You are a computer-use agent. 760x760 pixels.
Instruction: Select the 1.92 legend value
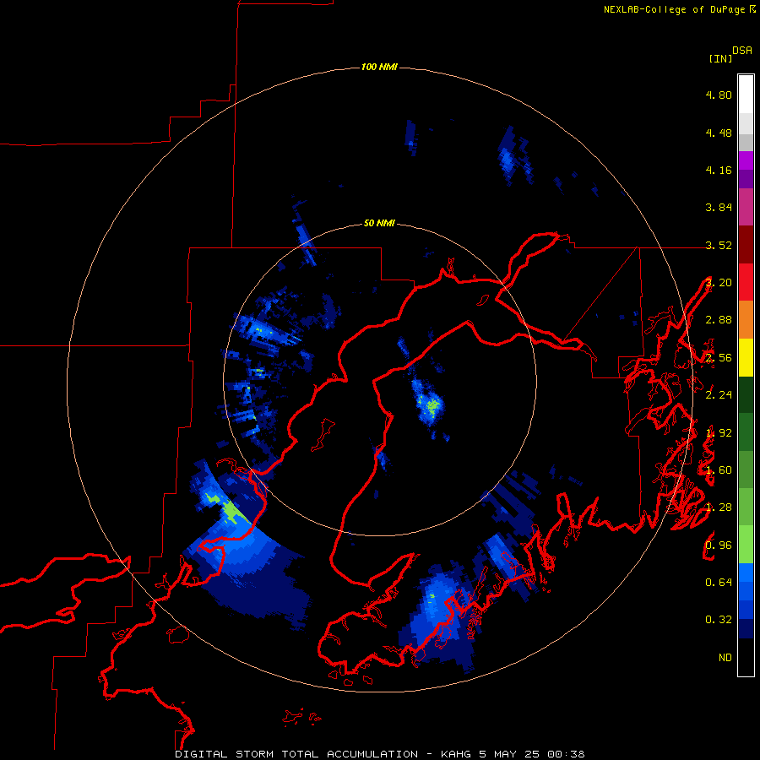[719, 433]
